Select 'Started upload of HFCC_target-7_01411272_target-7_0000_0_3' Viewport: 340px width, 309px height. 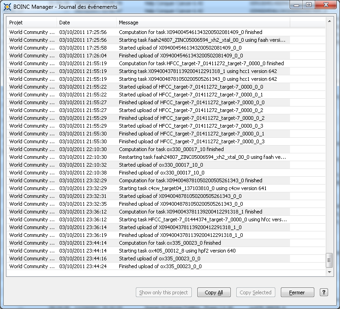click(191, 126)
